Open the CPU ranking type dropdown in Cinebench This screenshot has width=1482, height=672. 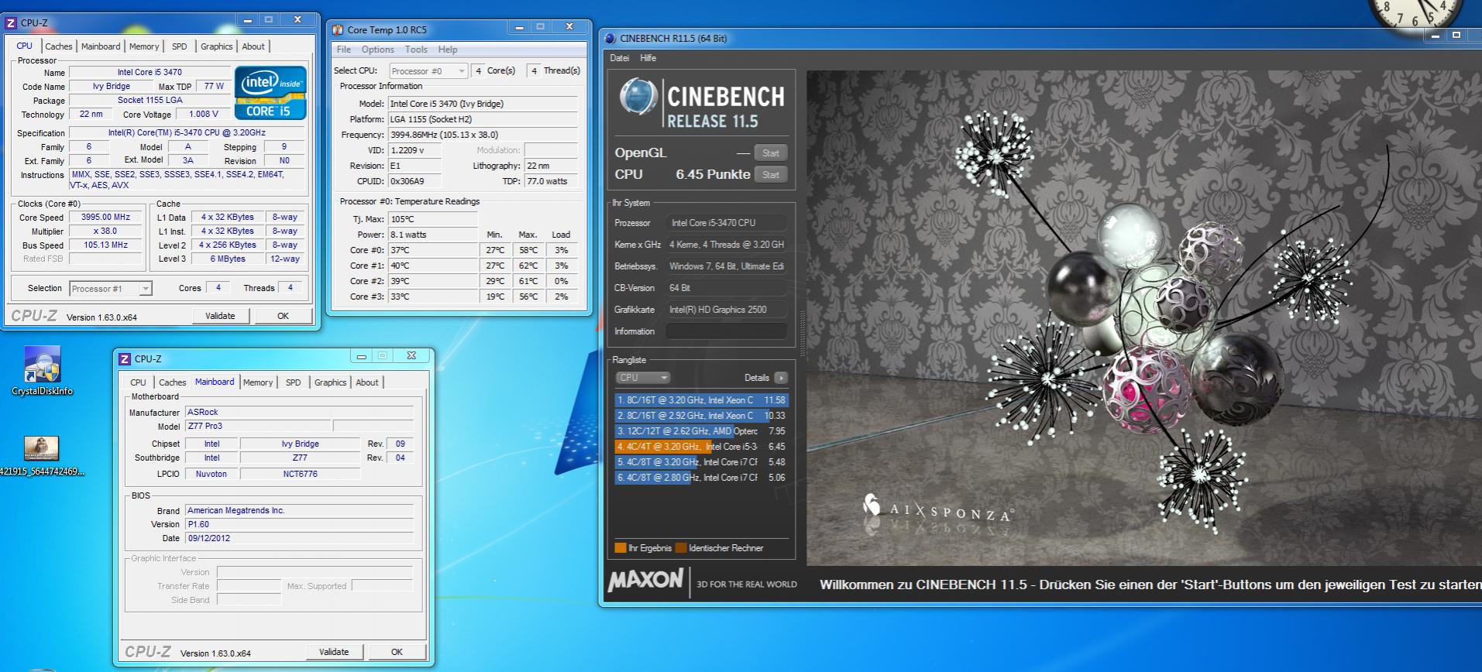[643, 378]
